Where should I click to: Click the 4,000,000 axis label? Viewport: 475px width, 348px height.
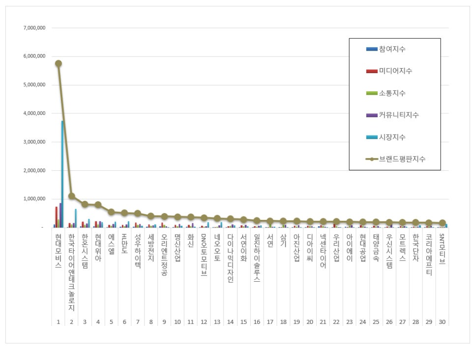tap(34, 113)
